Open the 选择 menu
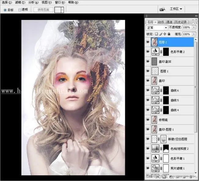Viewport: 199px width, 181px height. (7, 2)
